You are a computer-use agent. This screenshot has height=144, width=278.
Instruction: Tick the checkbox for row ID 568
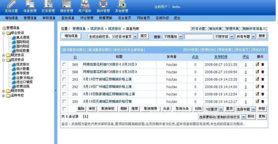(x=64, y=72)
